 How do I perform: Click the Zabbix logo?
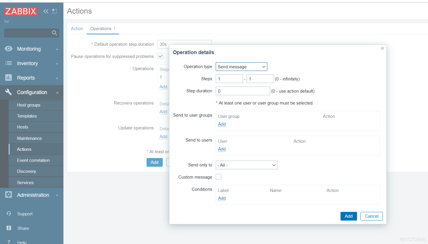pyautogui.click(x=21, y=11)
